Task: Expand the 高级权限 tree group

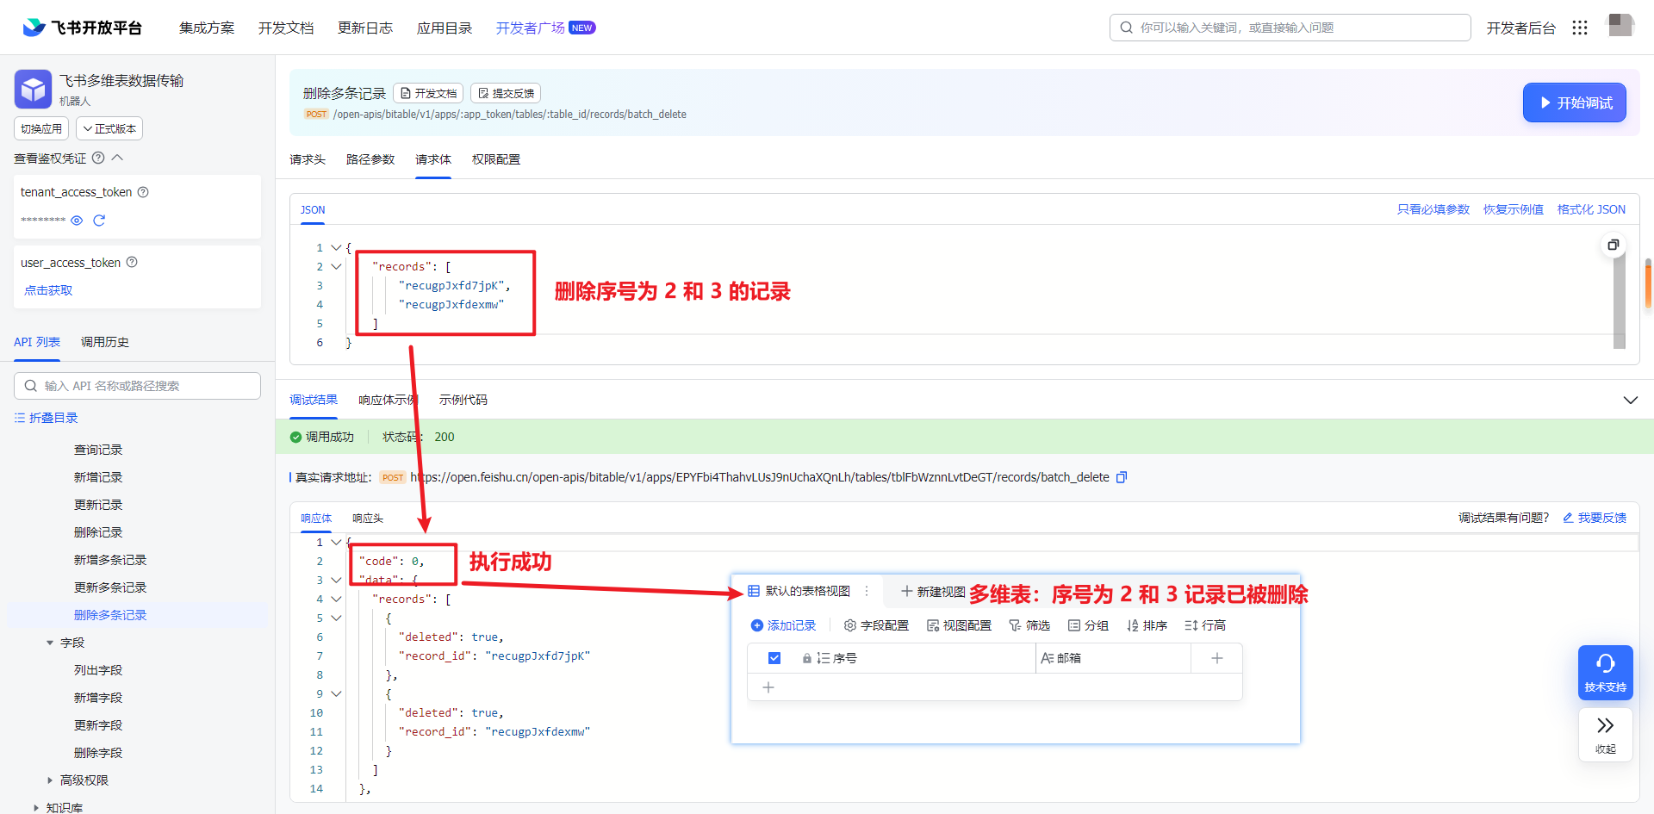Action: 50,780
